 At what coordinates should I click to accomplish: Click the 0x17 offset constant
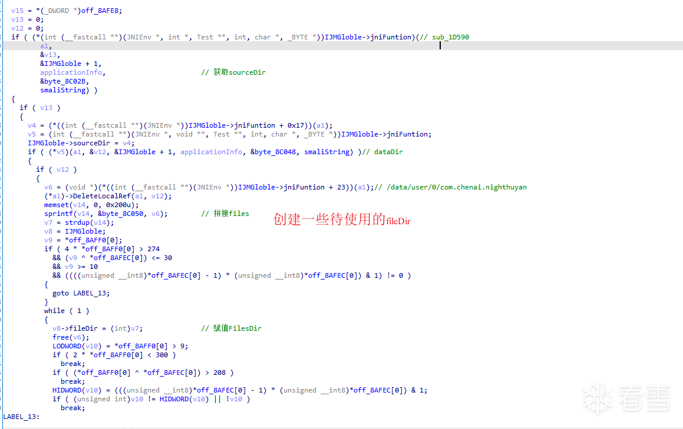pyautogui.click(x=296, y=125)
